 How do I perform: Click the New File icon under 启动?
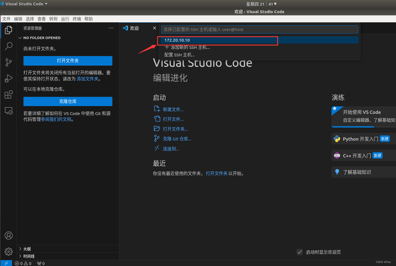[x=157, y=109]
